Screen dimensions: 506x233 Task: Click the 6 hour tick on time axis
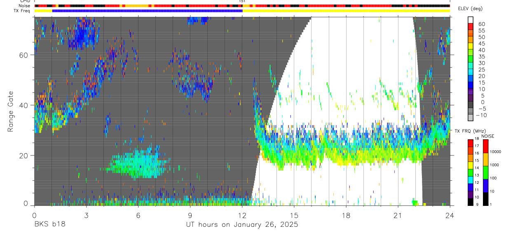click(138, 215)
